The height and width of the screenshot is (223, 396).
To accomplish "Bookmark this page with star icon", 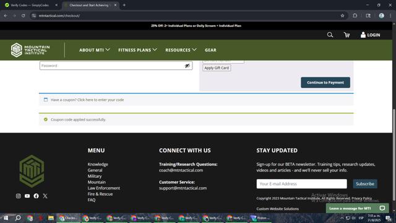I will click(x=342, y=15).
